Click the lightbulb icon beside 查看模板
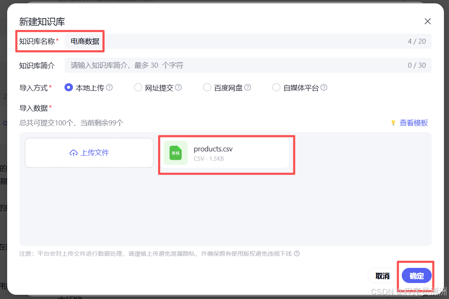This screenshot has height=299, width=449. click(x=393, y=123)
